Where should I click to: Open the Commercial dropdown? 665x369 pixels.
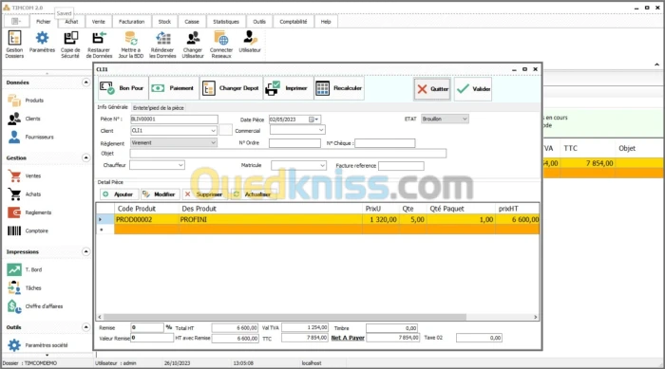(321, 130)
